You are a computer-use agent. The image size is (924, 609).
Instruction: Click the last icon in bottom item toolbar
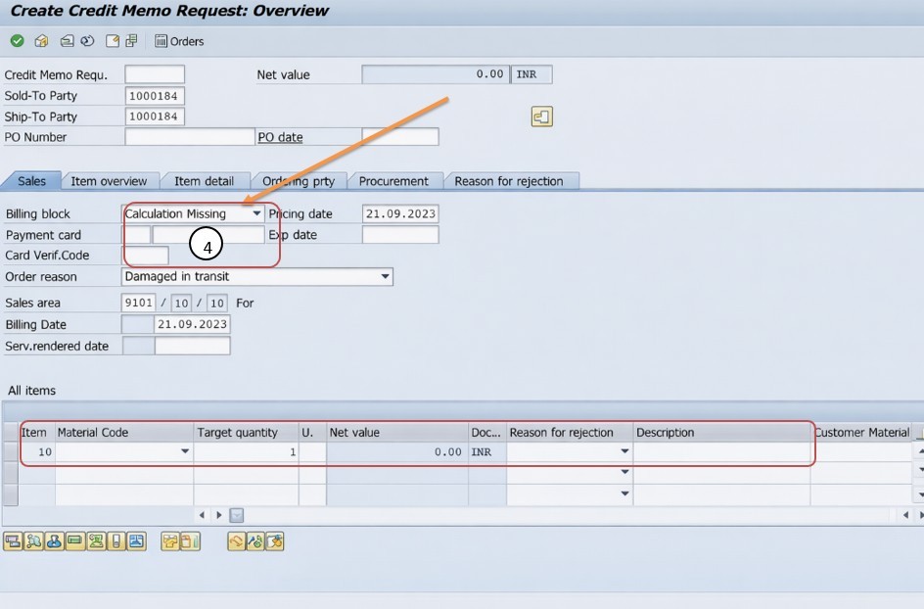point(276,541)
